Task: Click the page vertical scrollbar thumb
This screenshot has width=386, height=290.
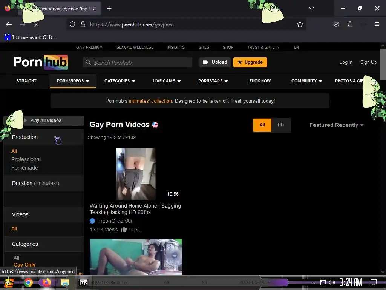Action: [x=383, y=64]
